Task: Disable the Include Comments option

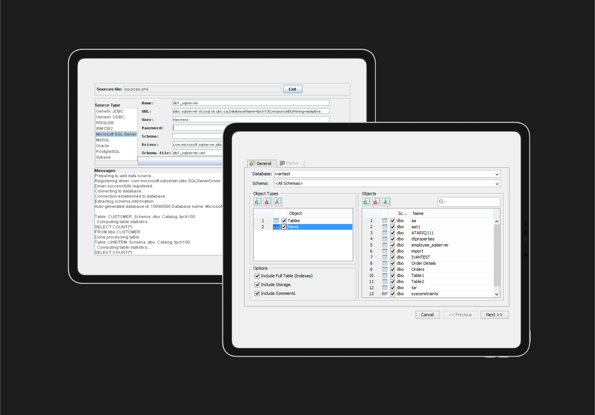Action: 257,293
